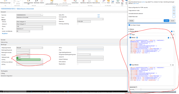
Task: Copy the Selector to clipboard
Action: (171, 38)
